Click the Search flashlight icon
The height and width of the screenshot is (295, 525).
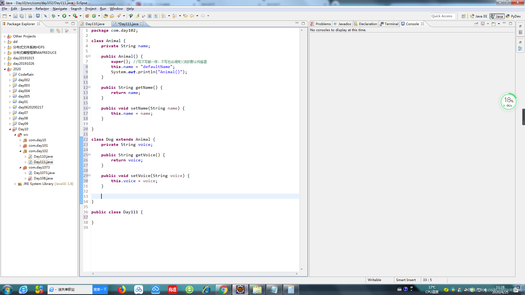coord(119,16)
